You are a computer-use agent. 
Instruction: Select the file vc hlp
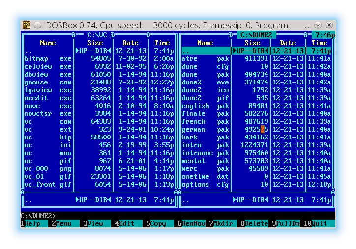tap(99, 137)
